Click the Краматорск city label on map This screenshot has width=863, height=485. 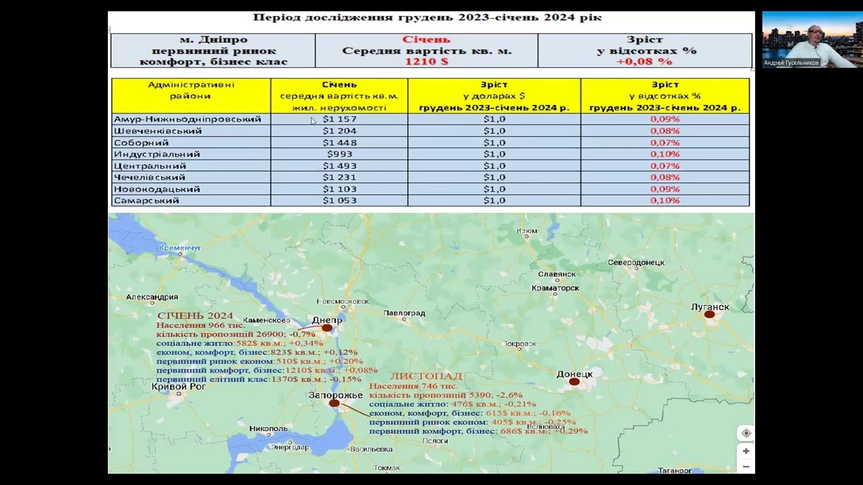555,288
